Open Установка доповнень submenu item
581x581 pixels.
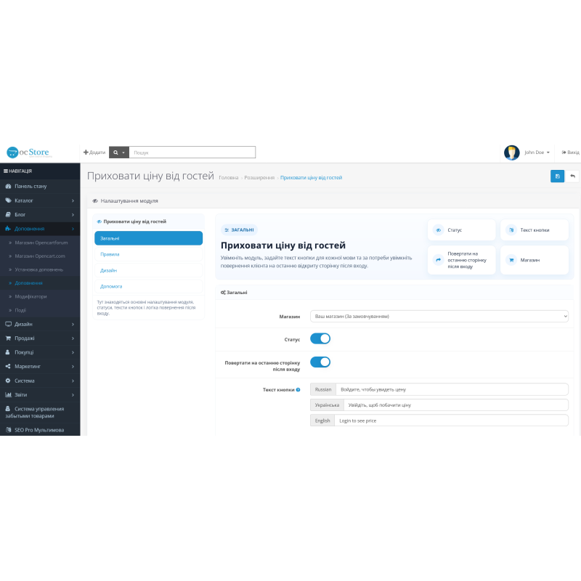point(40,269)
